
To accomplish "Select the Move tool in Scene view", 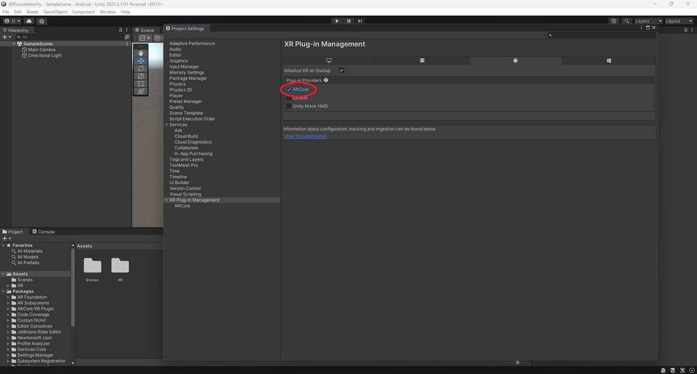I will point(141,60).
